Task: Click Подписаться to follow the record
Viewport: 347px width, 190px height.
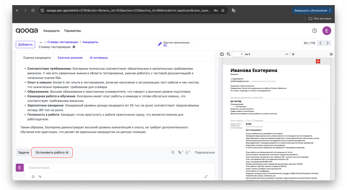Action: coord(205,152)
